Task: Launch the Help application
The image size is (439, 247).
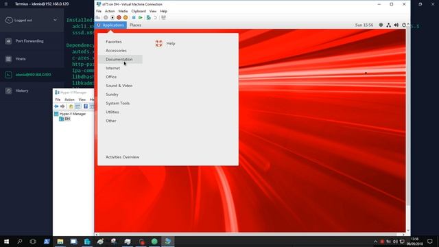Action: [x=165, y=43]
